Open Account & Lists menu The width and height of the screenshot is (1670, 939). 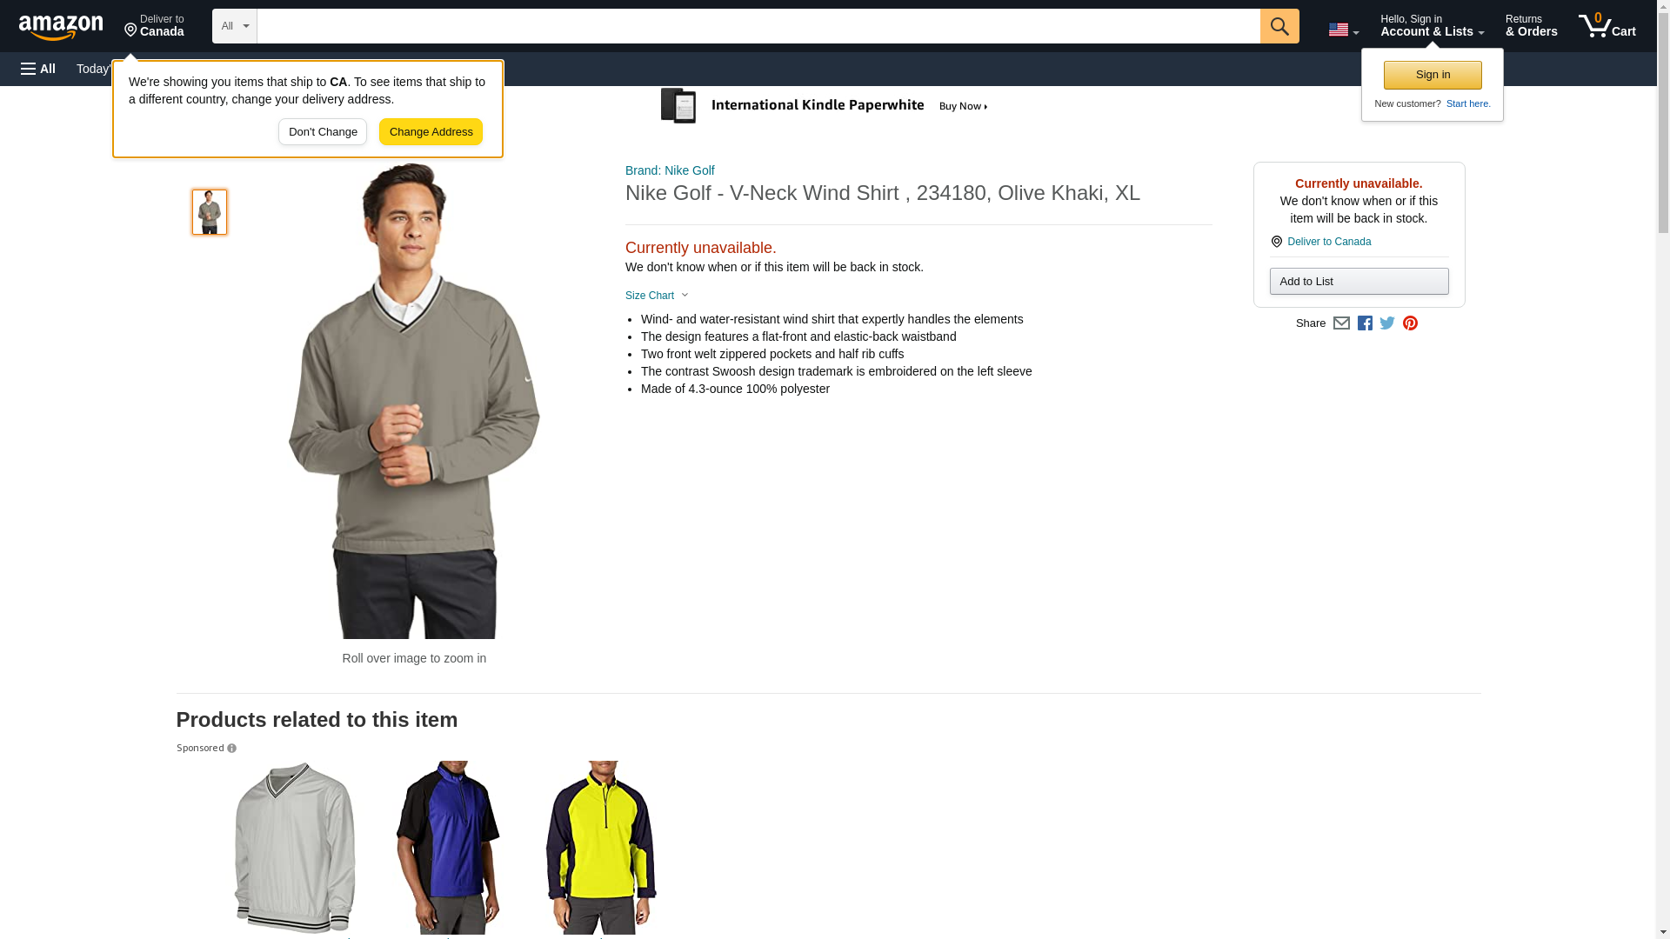[1432, 26]
